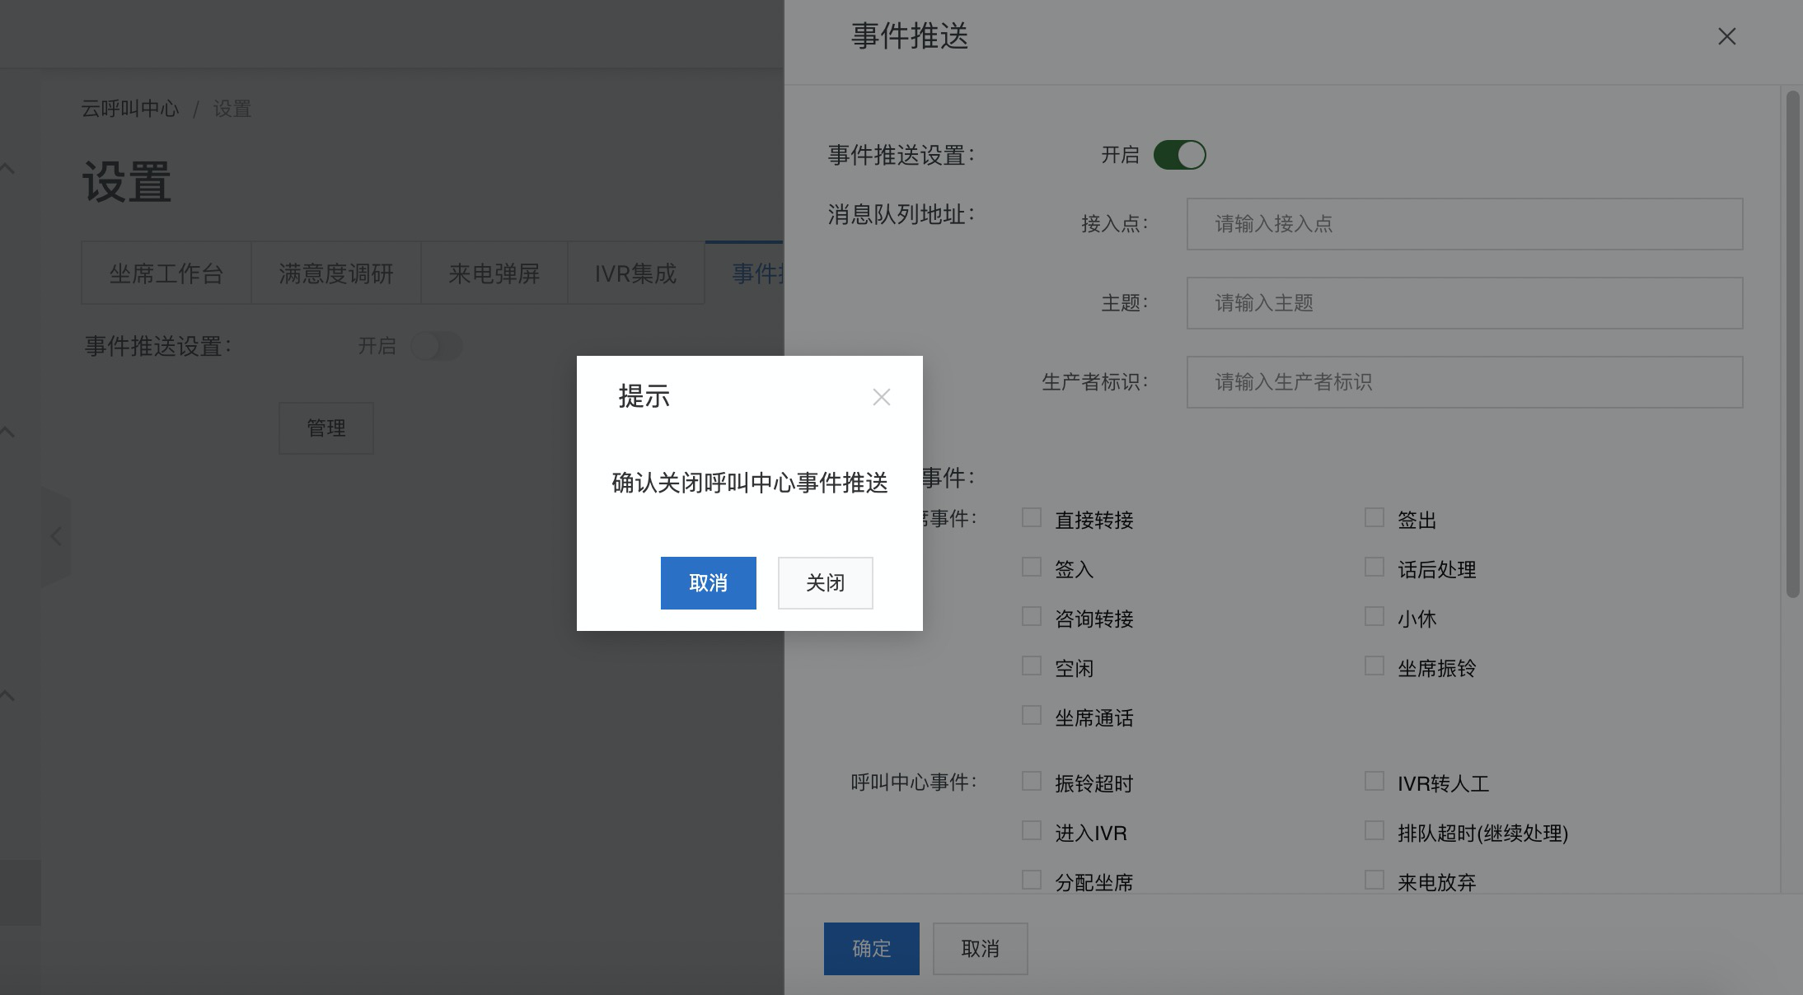Viewport: 1803px width, 995px height.
Task: 勾选振铃超时事件
Action: point(1031,781)
